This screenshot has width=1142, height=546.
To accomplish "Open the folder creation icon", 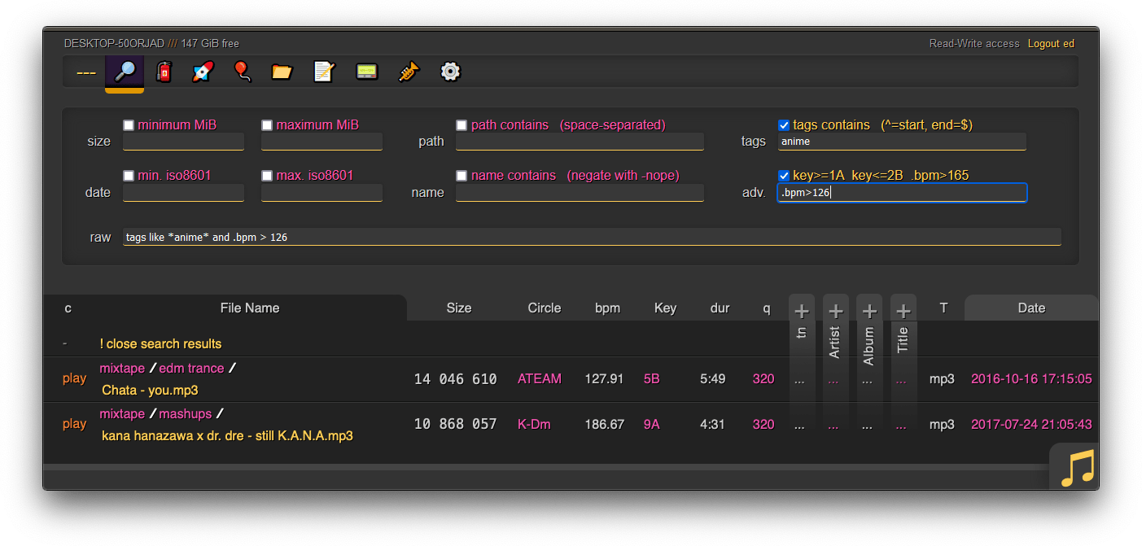I will coord(281,72).
